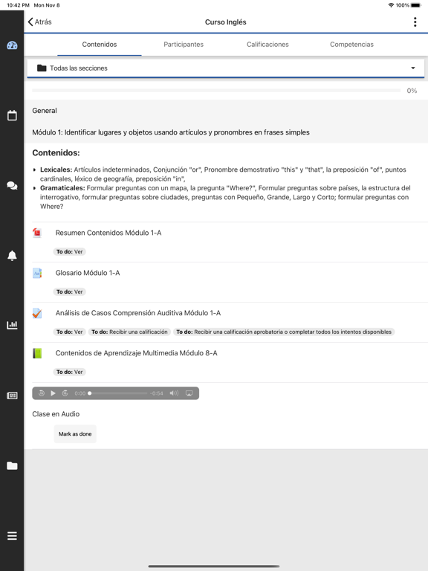The height and width of the screenshot is (571, 428).
Task: Switch to the Participantes tab
Action: (x=184, y=45)
